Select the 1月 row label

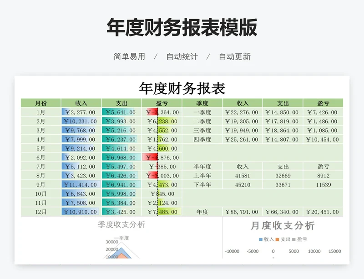click(41, 112)
